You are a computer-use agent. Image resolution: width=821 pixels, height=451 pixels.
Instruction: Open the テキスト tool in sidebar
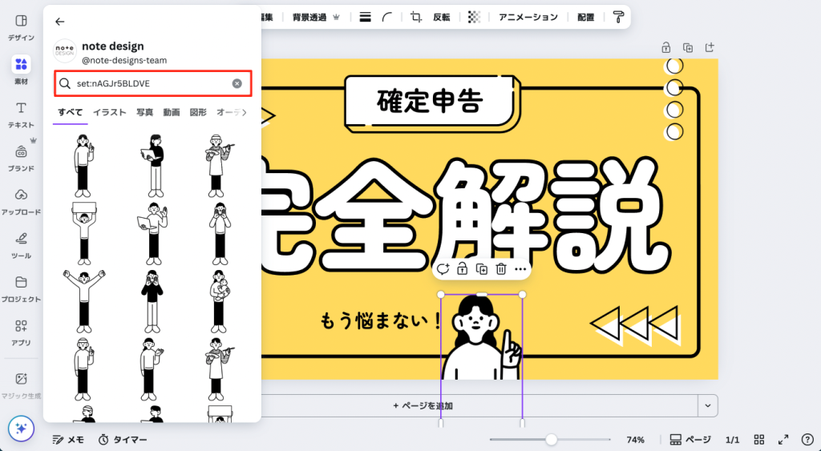pos(22,113)
